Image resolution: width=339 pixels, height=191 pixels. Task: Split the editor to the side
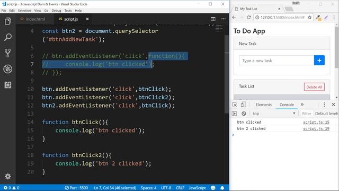tap(213, 19)
